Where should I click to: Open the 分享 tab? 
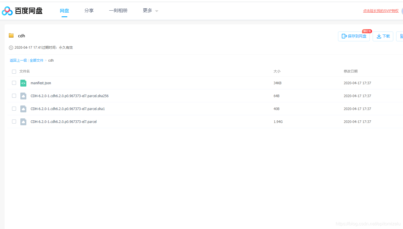pos(89,11)
